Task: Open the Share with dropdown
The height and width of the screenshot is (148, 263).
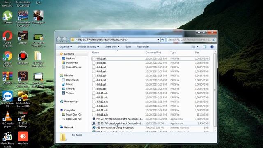Action: [x=112, y=46]
